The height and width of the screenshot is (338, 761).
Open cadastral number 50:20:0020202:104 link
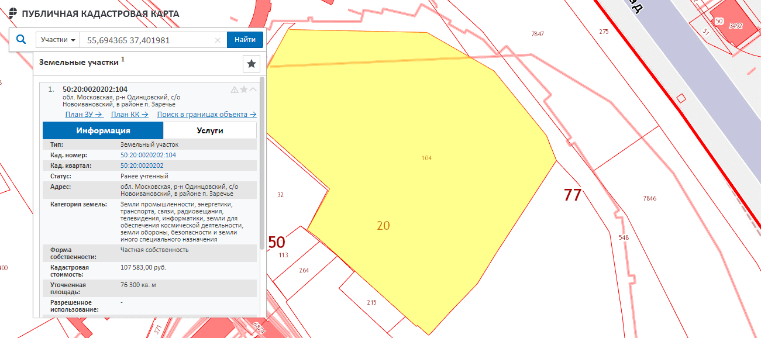click(x=148, y=155)
